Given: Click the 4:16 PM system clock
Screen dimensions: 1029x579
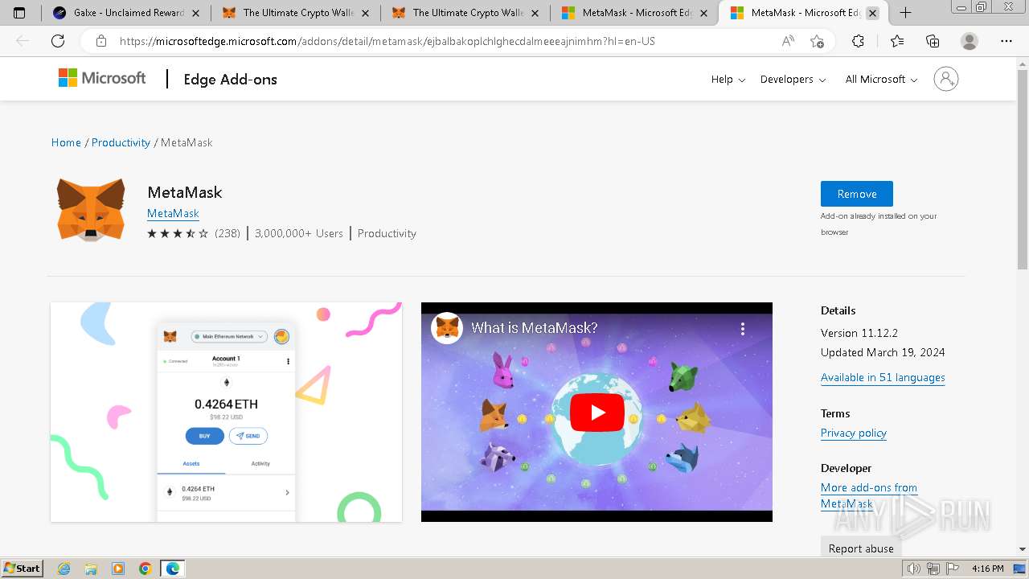Looking at the screenshot, I should tap(988, 569).
